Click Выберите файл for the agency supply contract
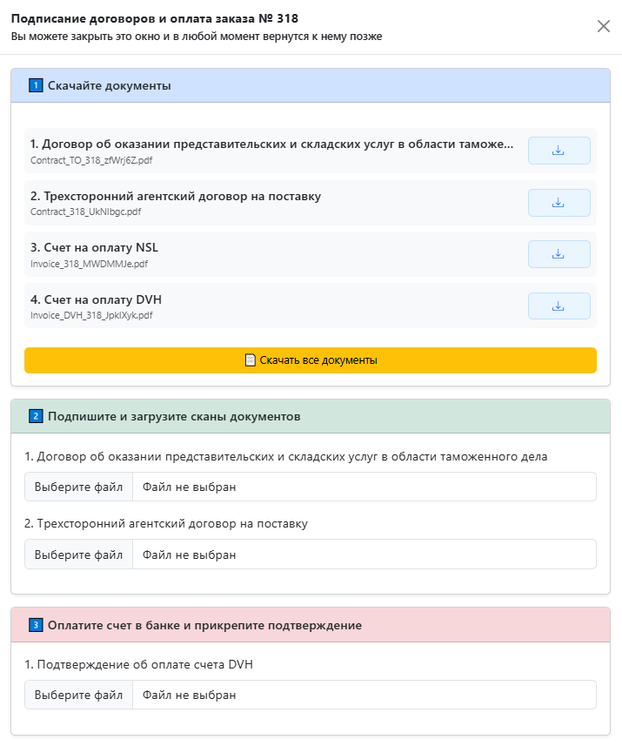This screenshot has width=622, height=746. click(78, 554)
